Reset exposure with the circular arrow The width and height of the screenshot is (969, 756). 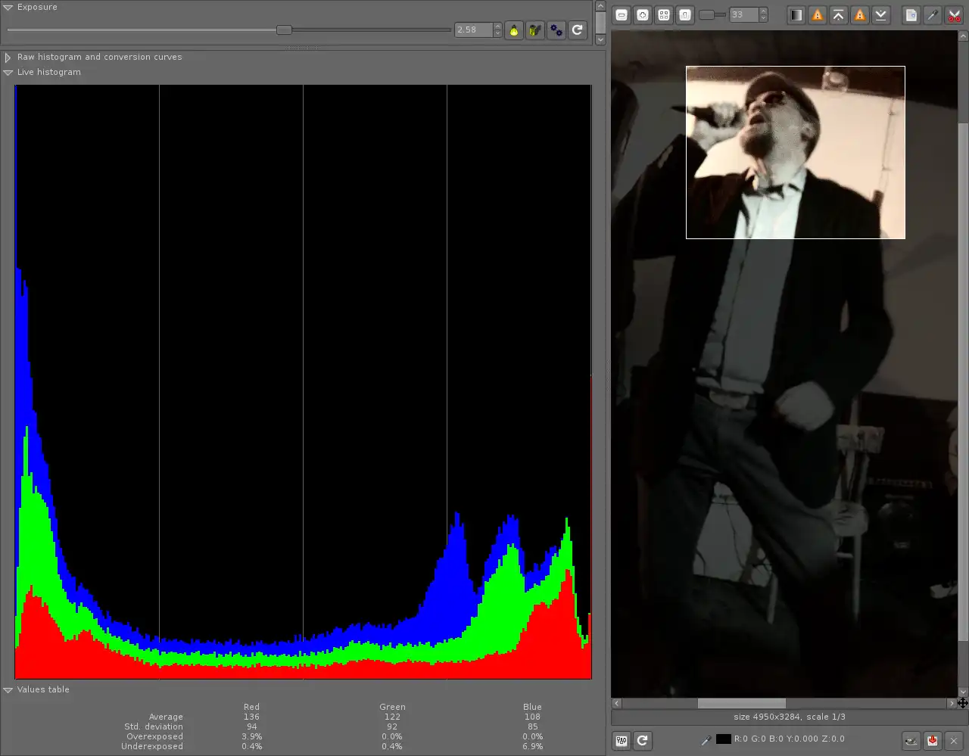(x=578, y=30)
